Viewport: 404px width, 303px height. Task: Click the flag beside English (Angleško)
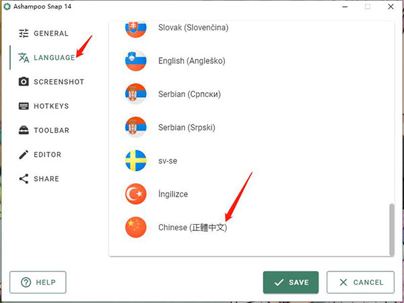coord(136,61)
